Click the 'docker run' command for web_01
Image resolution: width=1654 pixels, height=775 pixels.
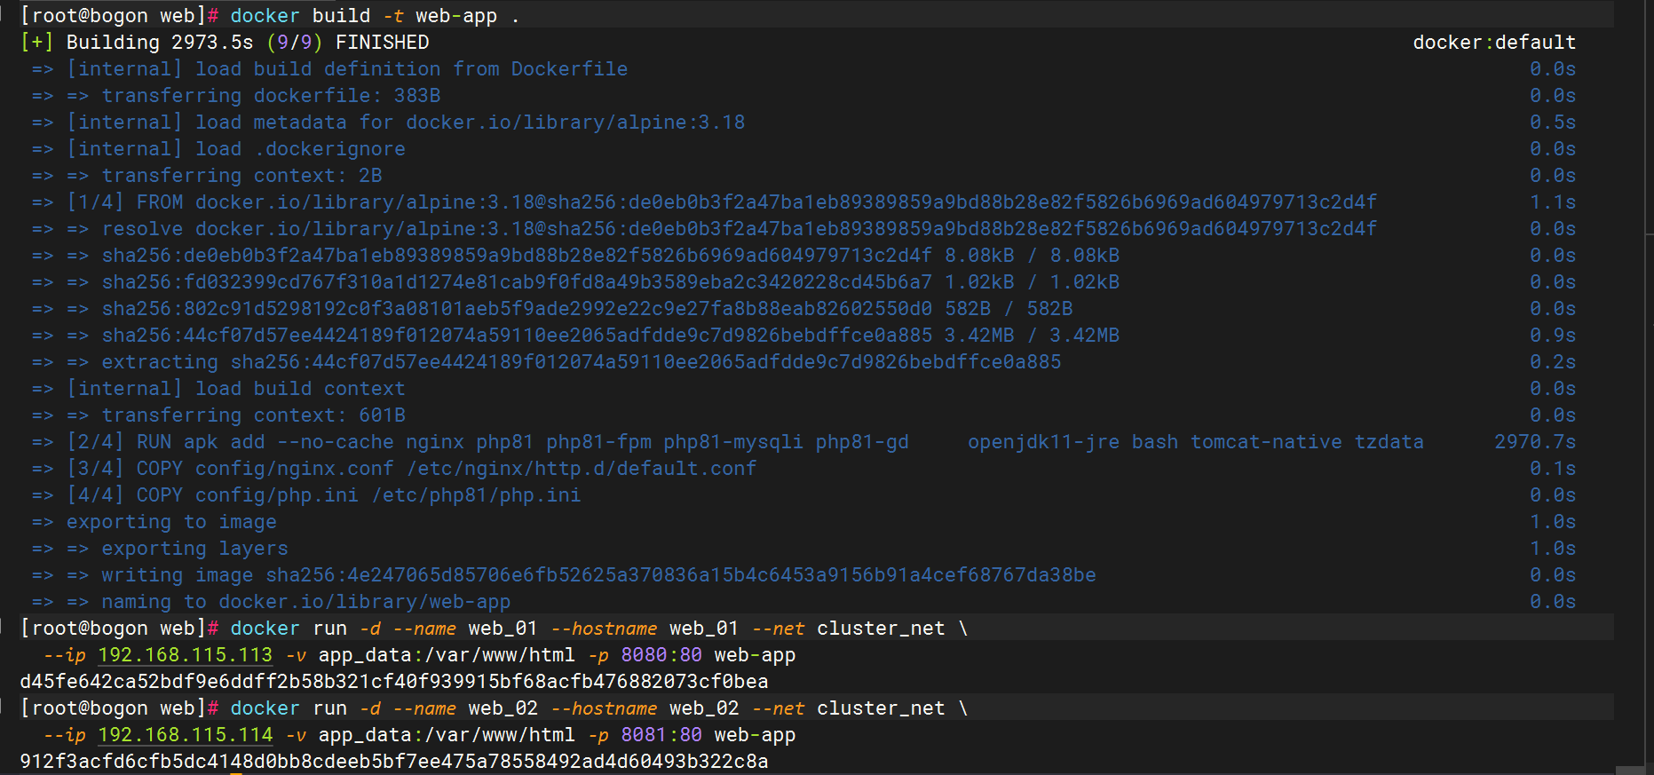pyautogui.click(x=599, y=629)
